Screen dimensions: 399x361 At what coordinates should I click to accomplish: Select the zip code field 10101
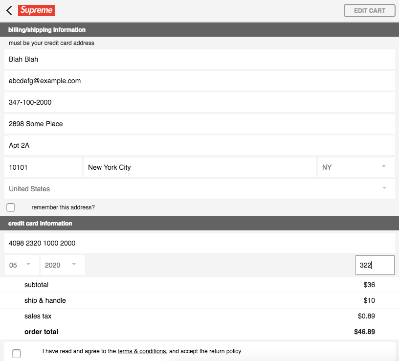pyautogui.click(x=43, y=167)
